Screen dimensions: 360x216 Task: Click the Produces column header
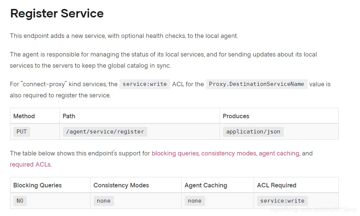[x=236, y=116]
